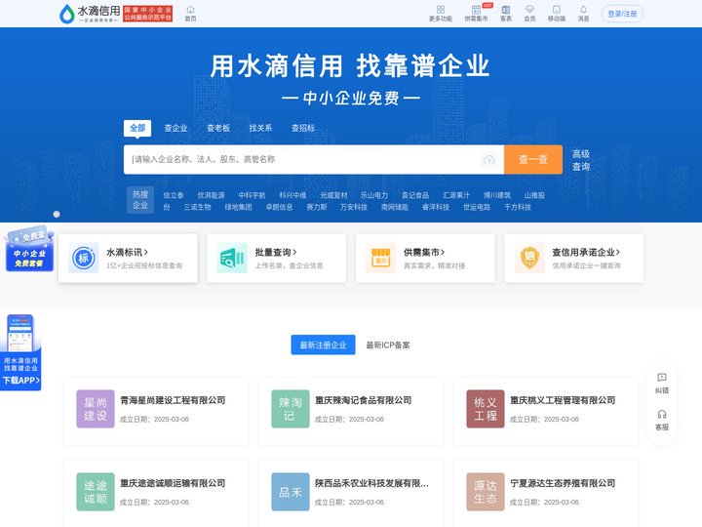Open the 供需集市 card title with arrow

[x=424, y=253]
